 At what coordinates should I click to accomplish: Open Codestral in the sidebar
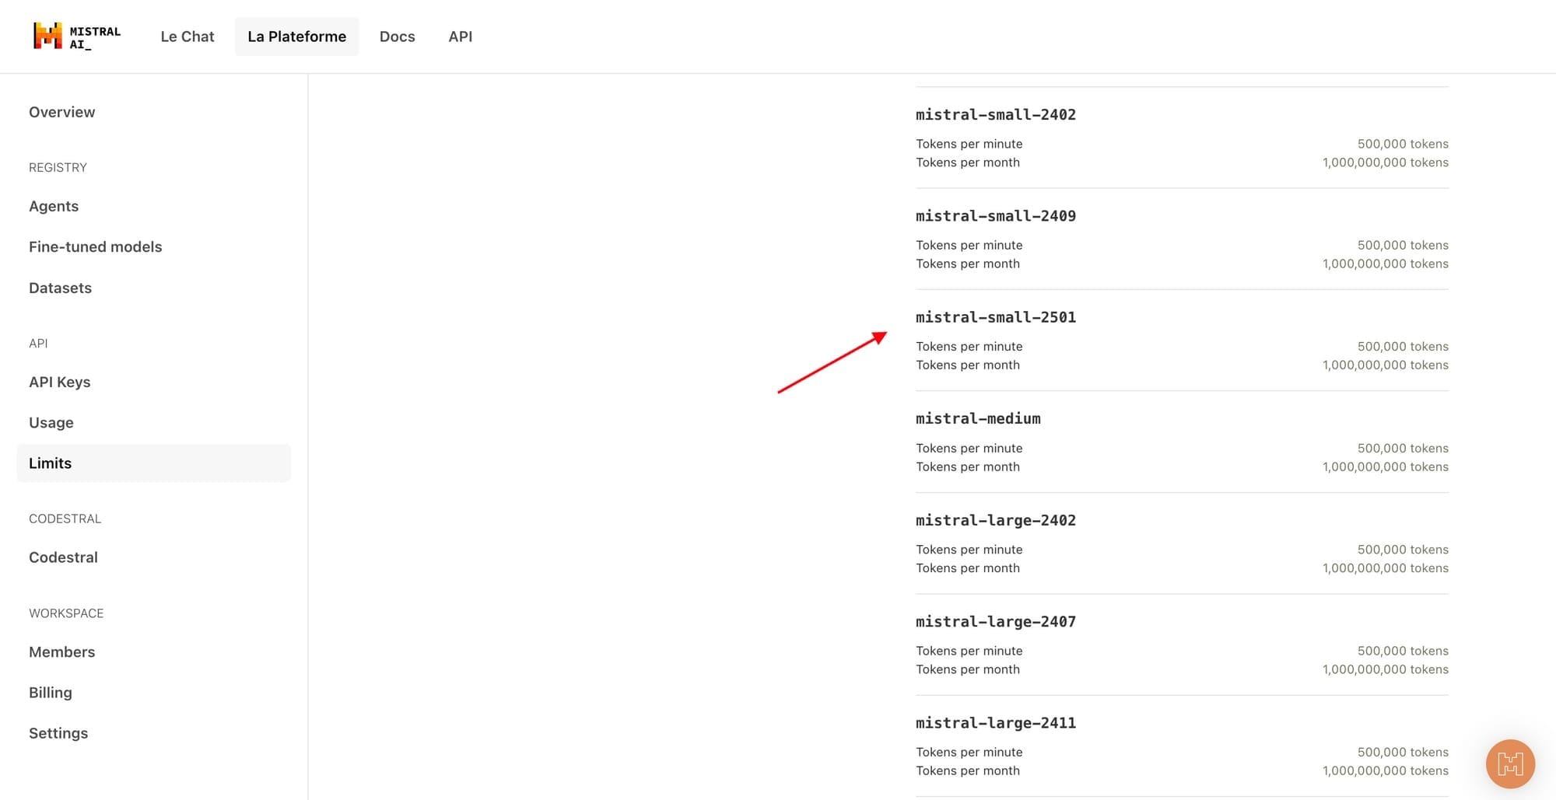click(x=64, y=557)
